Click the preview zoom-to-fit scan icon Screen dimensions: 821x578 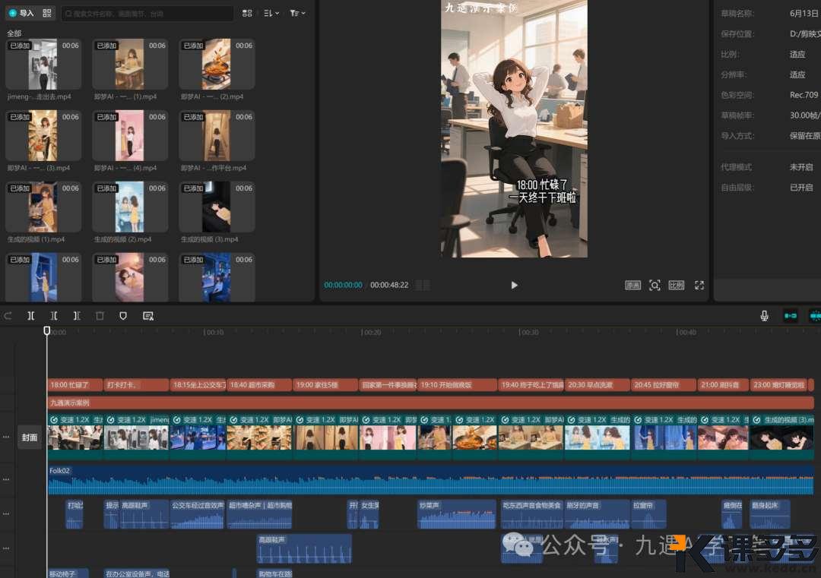tap(655, 285)
